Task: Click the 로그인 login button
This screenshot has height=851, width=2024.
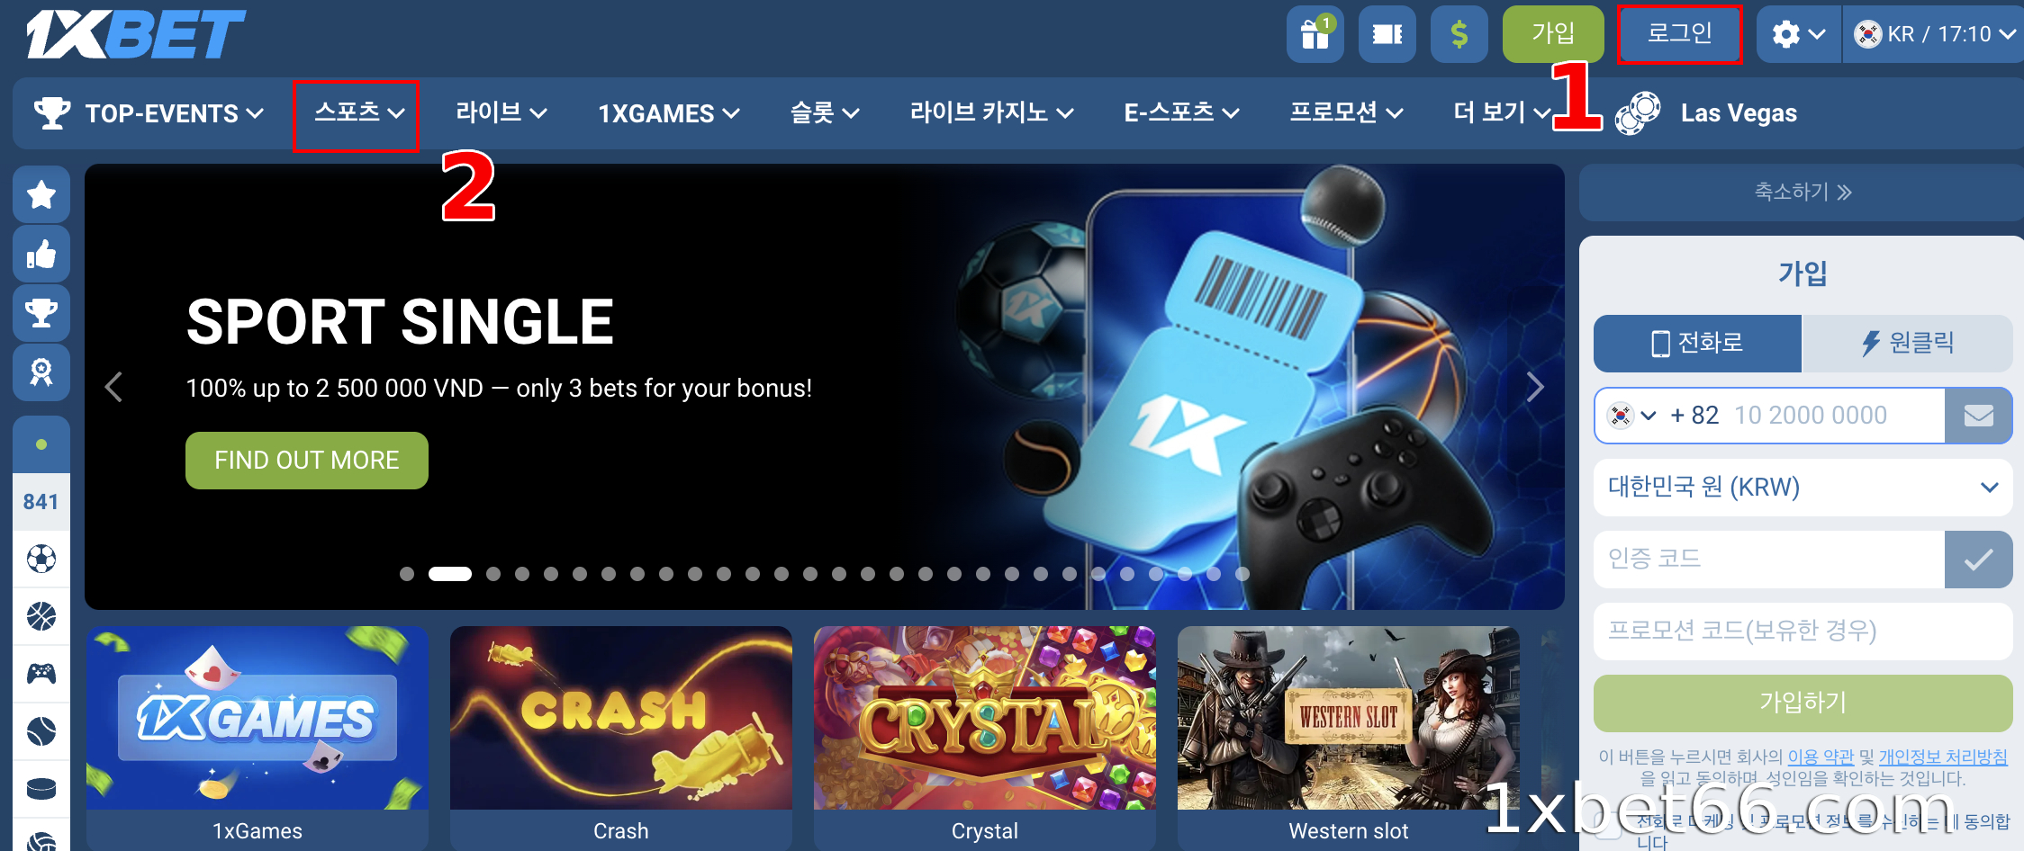Action: [x=1679, y=34]
